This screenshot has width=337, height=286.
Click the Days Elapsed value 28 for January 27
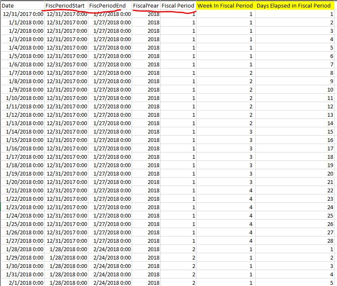(x=295, y=241)
